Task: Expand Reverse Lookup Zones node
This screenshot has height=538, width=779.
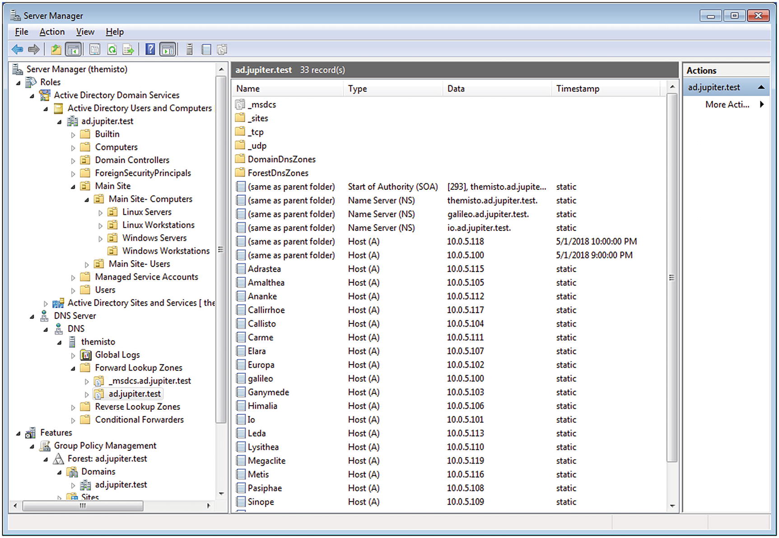Action: [73, 407]
